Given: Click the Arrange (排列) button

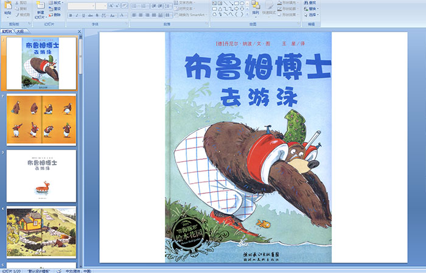Looking at the screenshot, I should tap(256, 9).
